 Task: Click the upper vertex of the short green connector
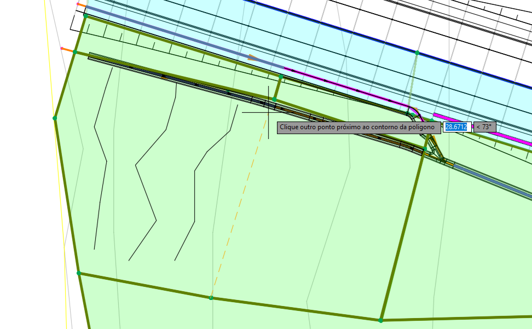point(281,77)
